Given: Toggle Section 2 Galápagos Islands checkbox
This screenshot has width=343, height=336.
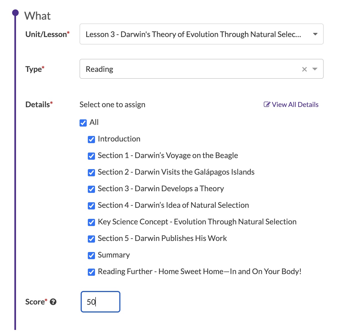Looking at the screenshot, I should (91, 172).
